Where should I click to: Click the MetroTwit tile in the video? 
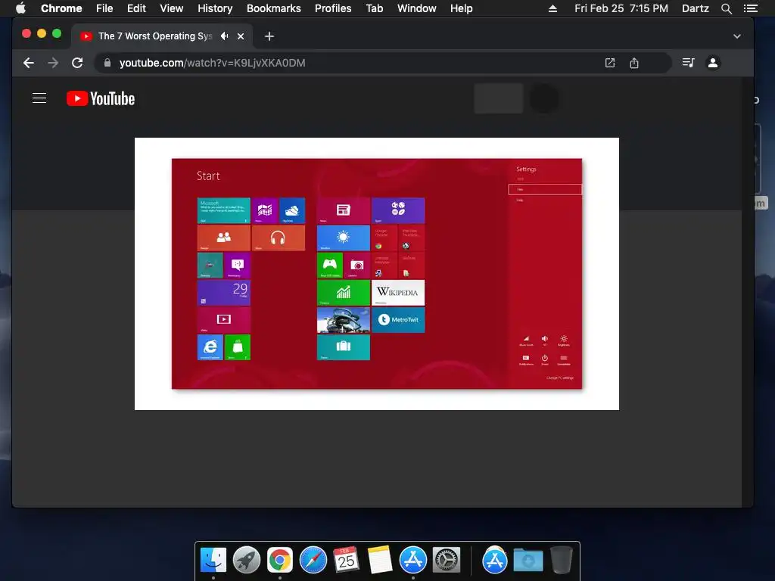pos(398,320)
